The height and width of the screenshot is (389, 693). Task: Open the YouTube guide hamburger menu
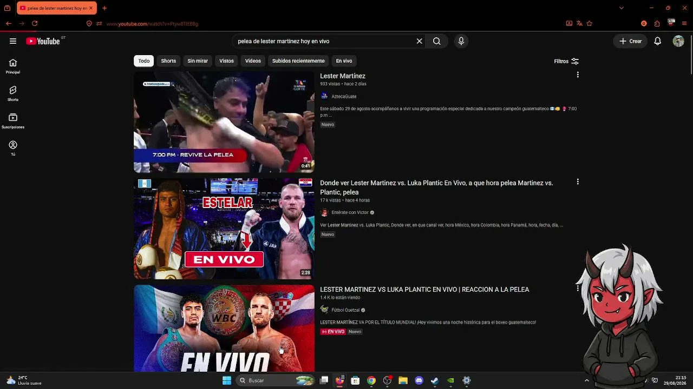coord(13,41)
